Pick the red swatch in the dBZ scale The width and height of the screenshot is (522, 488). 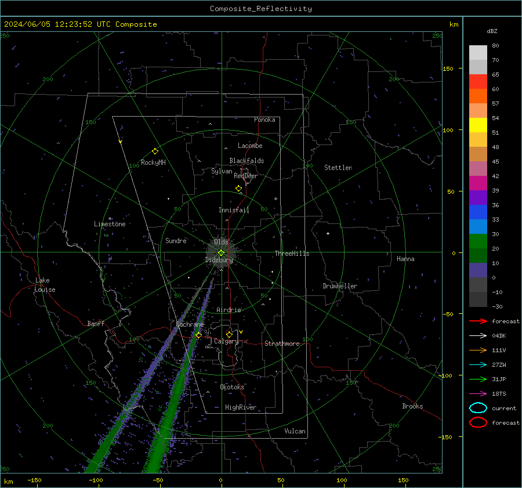[x=478, y=82]
